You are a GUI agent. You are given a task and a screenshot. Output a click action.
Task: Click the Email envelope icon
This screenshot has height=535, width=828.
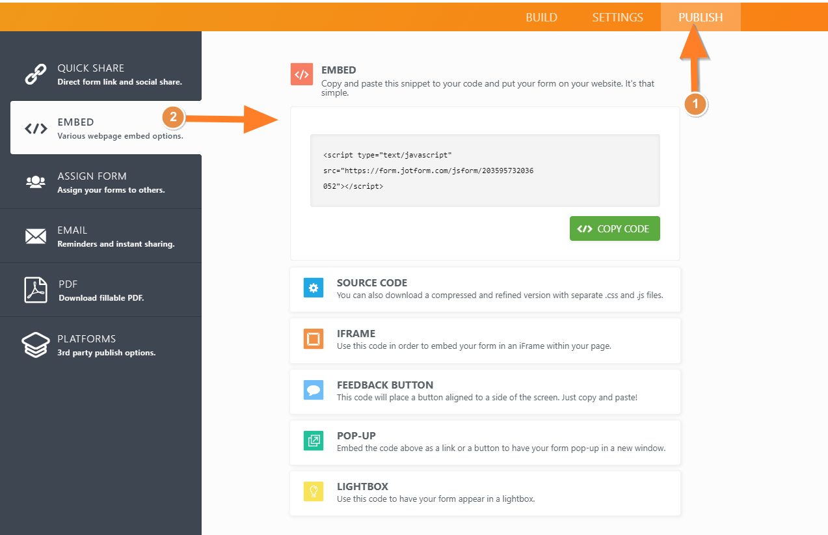(x=36, y=236)
